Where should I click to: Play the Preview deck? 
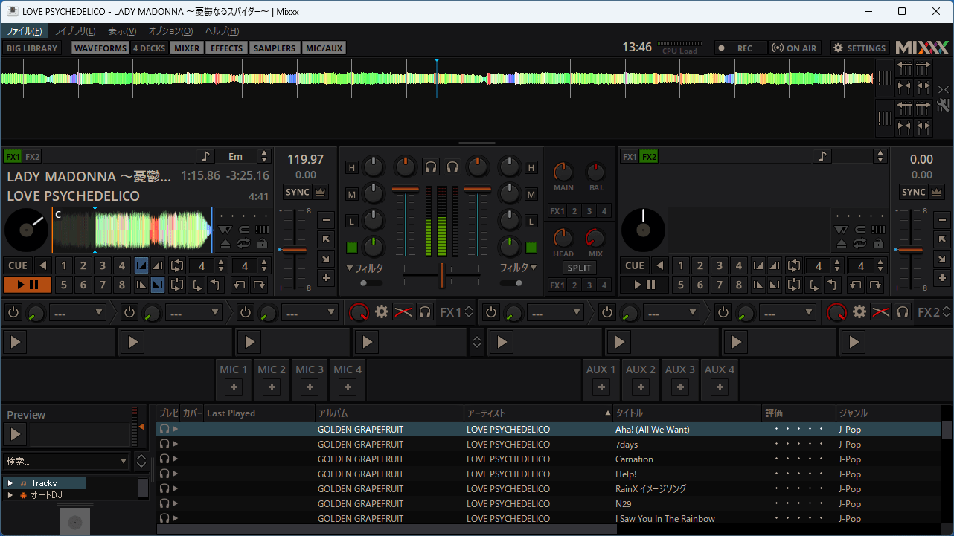(15, 435)
